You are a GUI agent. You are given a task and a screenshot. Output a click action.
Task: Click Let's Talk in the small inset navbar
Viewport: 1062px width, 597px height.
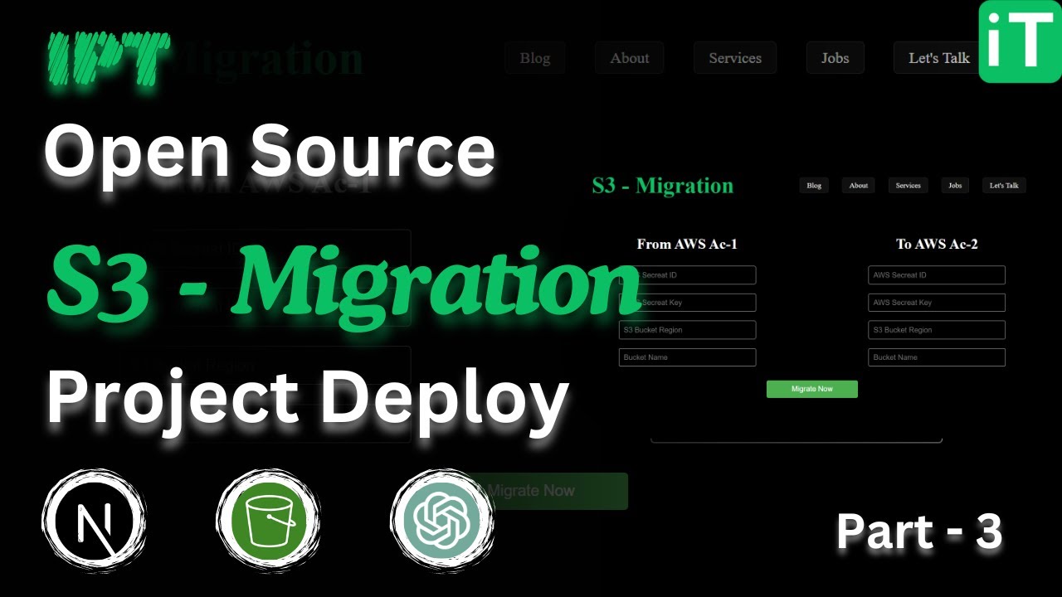[x=1004, y=186]
